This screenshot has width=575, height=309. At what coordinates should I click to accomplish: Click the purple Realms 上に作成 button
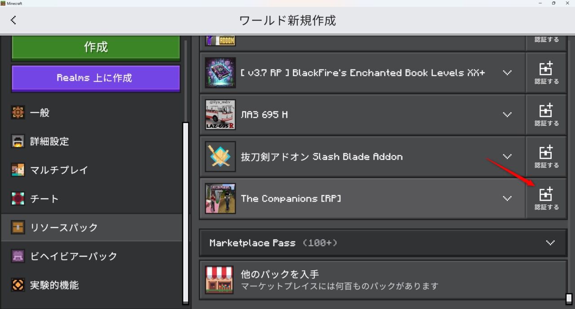(x=96, y=78)
